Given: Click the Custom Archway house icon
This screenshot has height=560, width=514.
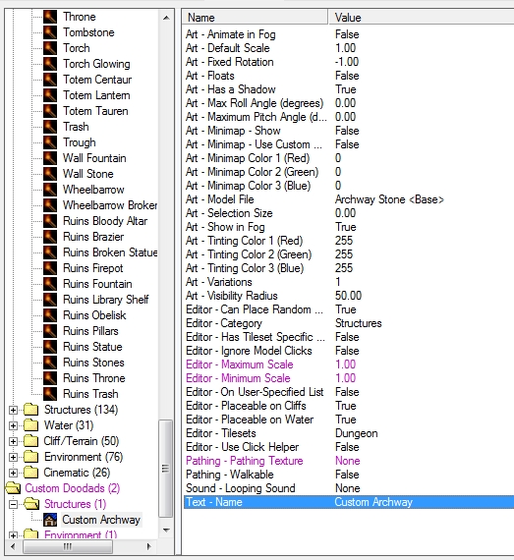Looking at the screenshot, I should click(x=50, y=520).
